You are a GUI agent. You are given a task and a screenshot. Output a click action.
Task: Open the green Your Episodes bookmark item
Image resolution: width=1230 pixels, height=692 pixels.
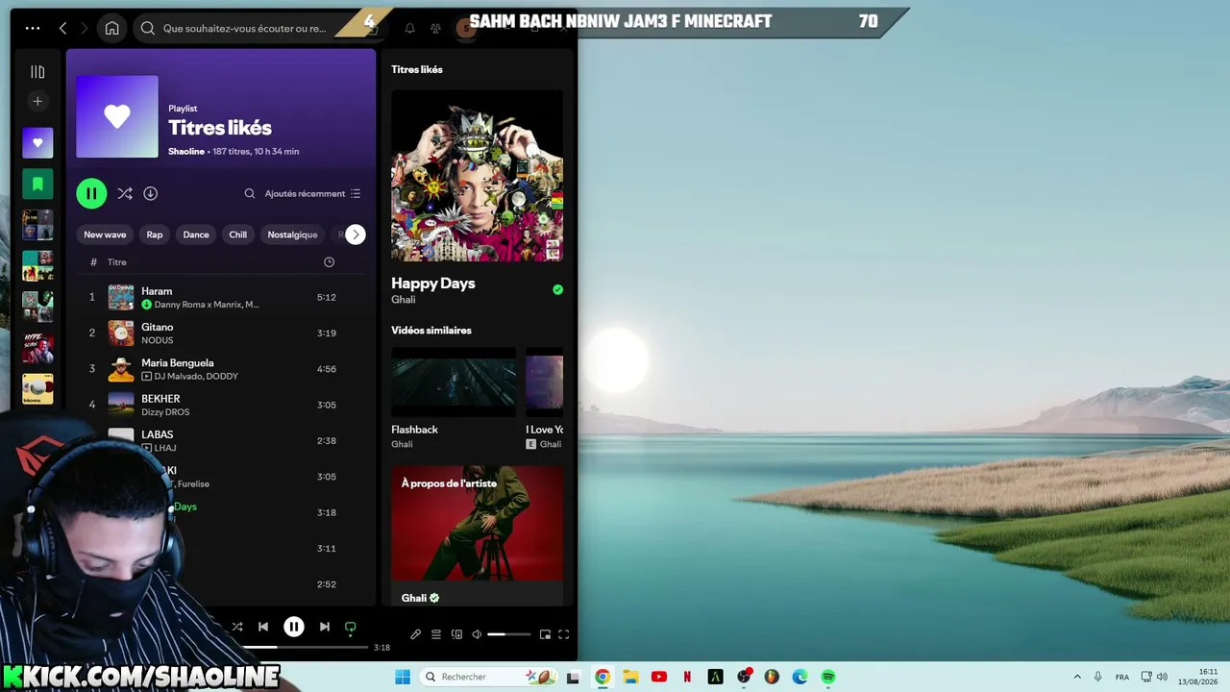pos(37,184)
